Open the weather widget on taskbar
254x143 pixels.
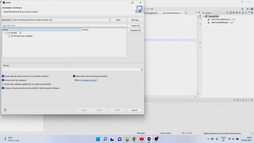pyautogui.click(x=12, y=139)
